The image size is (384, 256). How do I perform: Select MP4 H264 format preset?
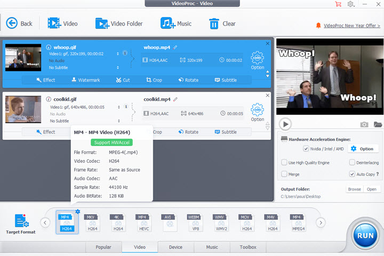click(67, 222)
